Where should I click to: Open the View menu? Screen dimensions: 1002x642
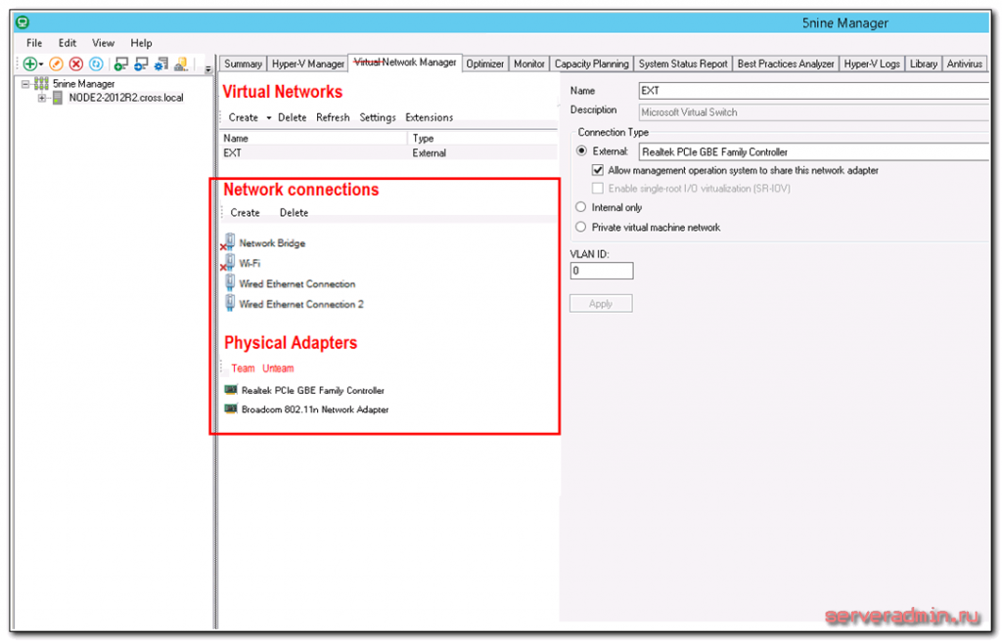pyautogui.click(x=103, y=43)
